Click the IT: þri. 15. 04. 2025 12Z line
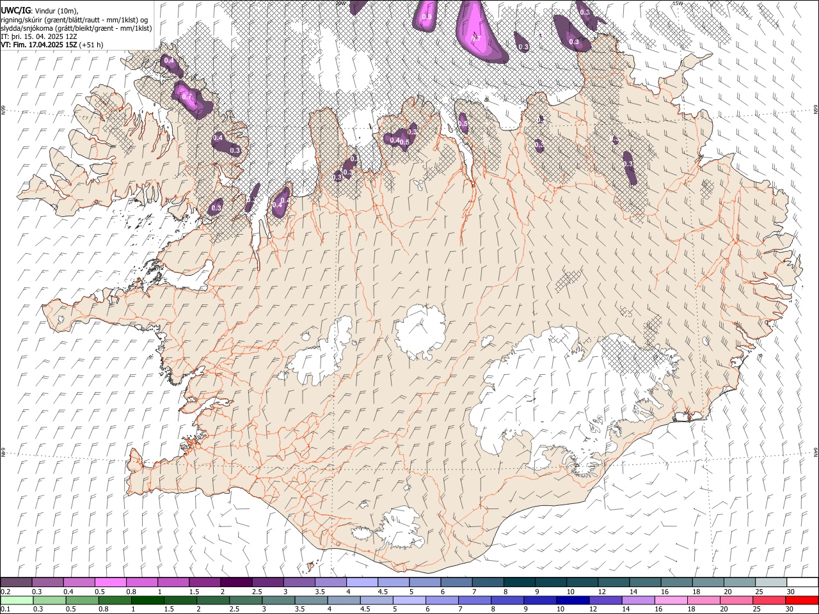 [x=39, y=36]
